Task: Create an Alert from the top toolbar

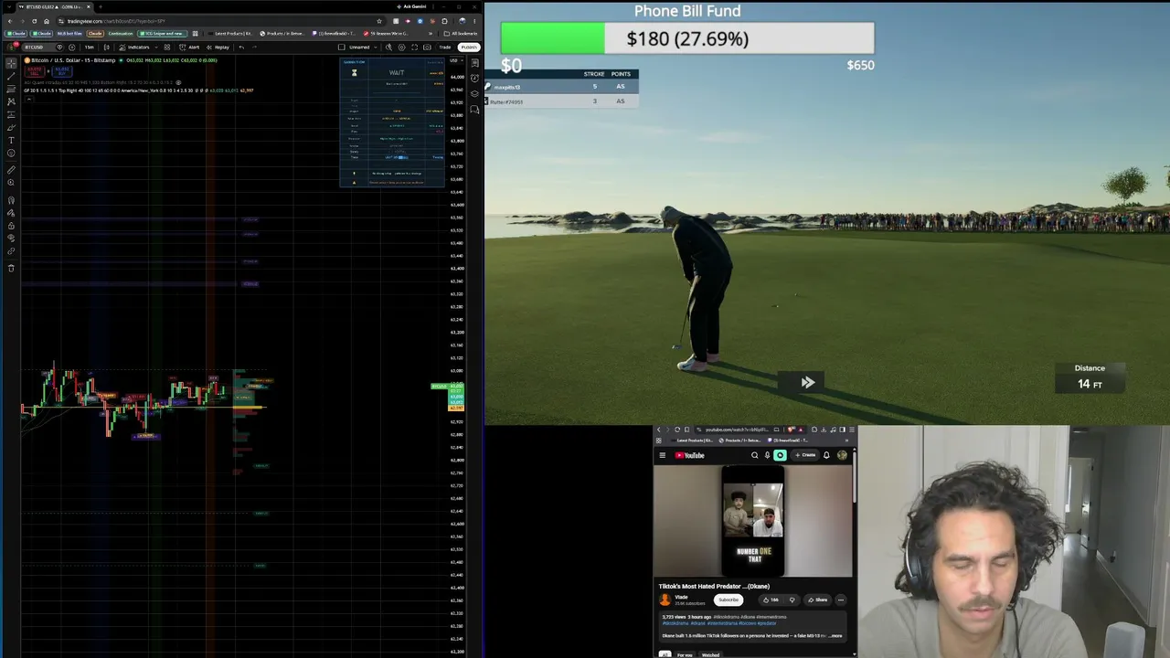Action: [x=191, y=47]
